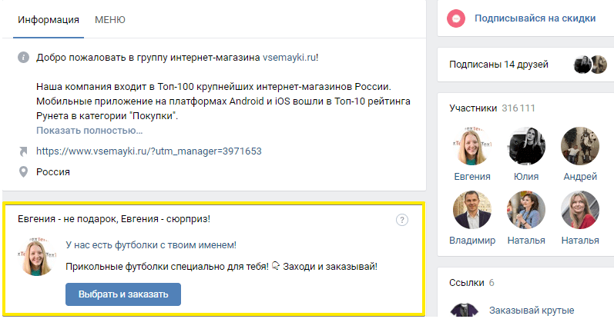This screenshot has height=319, width=614.
Task: Open Владимир's member avatar
Action: pos(471,210)
